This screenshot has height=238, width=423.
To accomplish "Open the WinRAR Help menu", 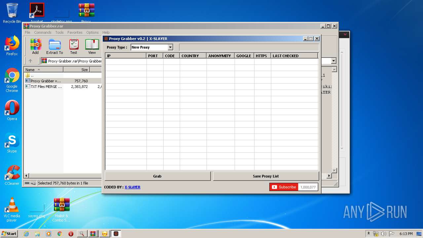I will [x=106, y=32].
